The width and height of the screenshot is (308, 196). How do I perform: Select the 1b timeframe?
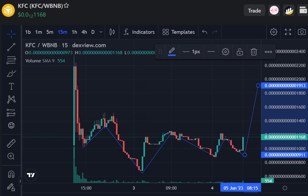pos(28,32)
